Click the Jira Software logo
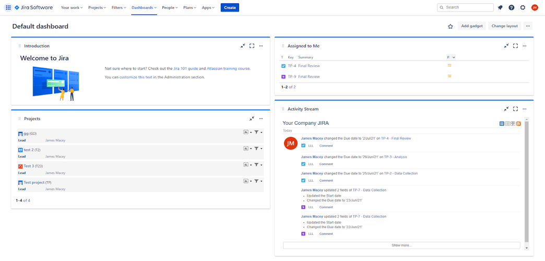This screenshot has width=545, height=261. (34, 7)
